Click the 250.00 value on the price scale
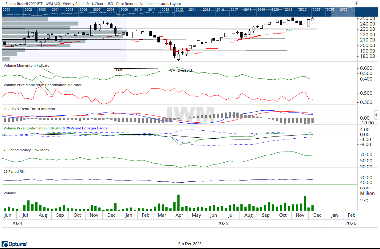 coord(367,18)
